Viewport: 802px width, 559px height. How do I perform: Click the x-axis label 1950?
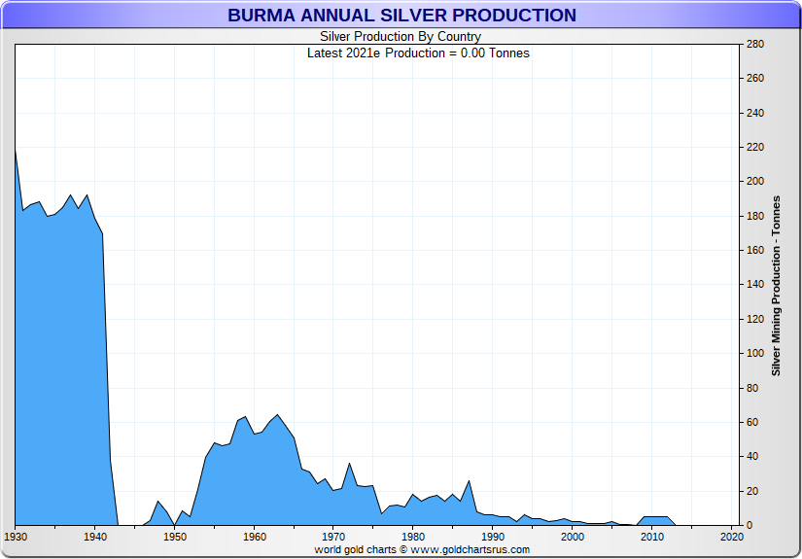pyautogui.click(x=174, y=537)
